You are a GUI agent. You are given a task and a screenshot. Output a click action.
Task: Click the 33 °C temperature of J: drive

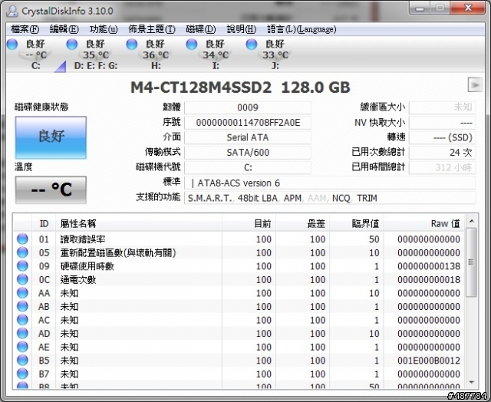tap(275, 55)
